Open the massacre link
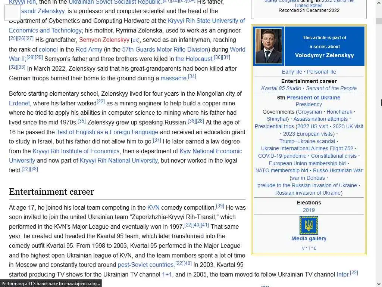 173,78
